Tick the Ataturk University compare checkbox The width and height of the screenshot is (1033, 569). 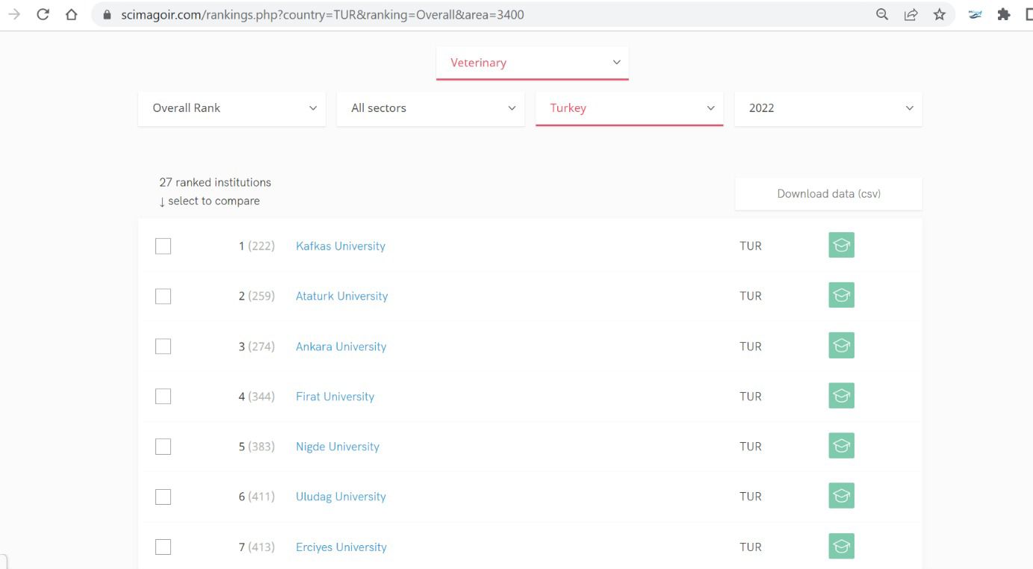(163, 296)
